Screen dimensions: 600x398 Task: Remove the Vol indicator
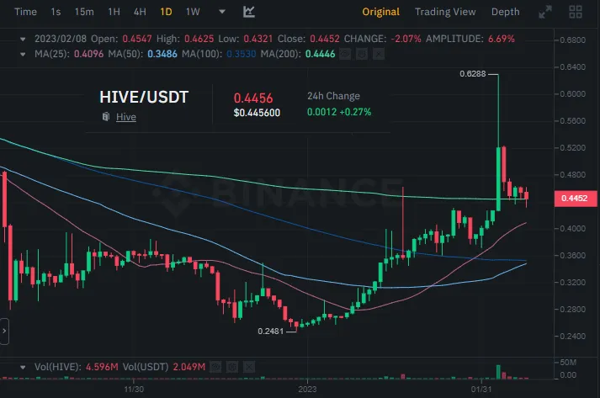(249, 368)
